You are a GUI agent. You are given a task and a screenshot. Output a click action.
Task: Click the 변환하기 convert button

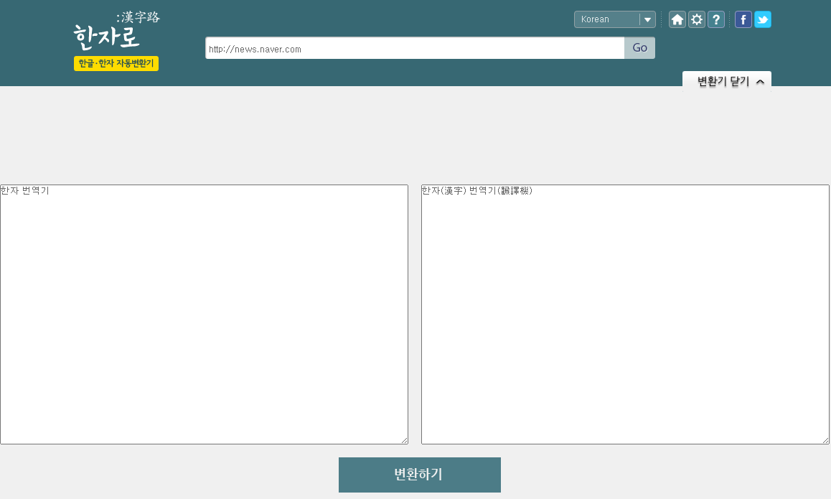pos(419,475)
